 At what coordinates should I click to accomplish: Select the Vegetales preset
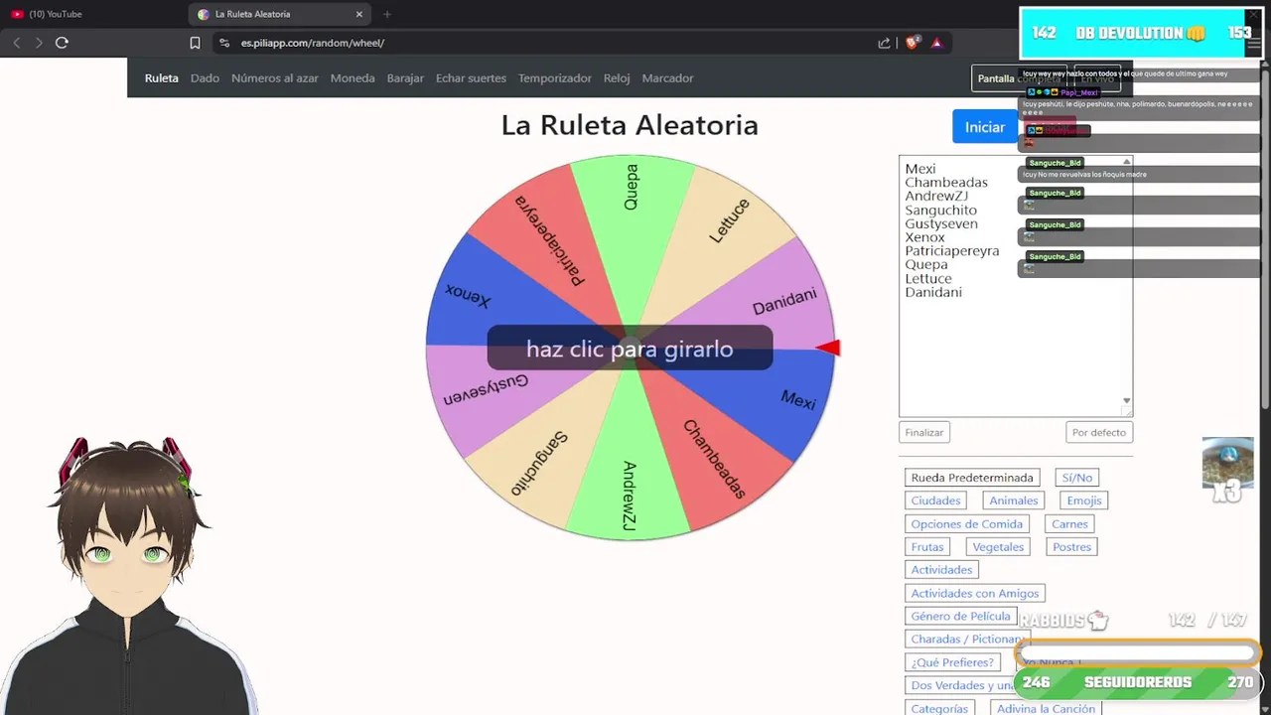(x=998, y=547)
